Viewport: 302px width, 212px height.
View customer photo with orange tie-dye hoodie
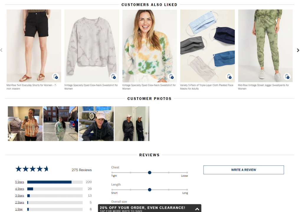pos(25,124)
